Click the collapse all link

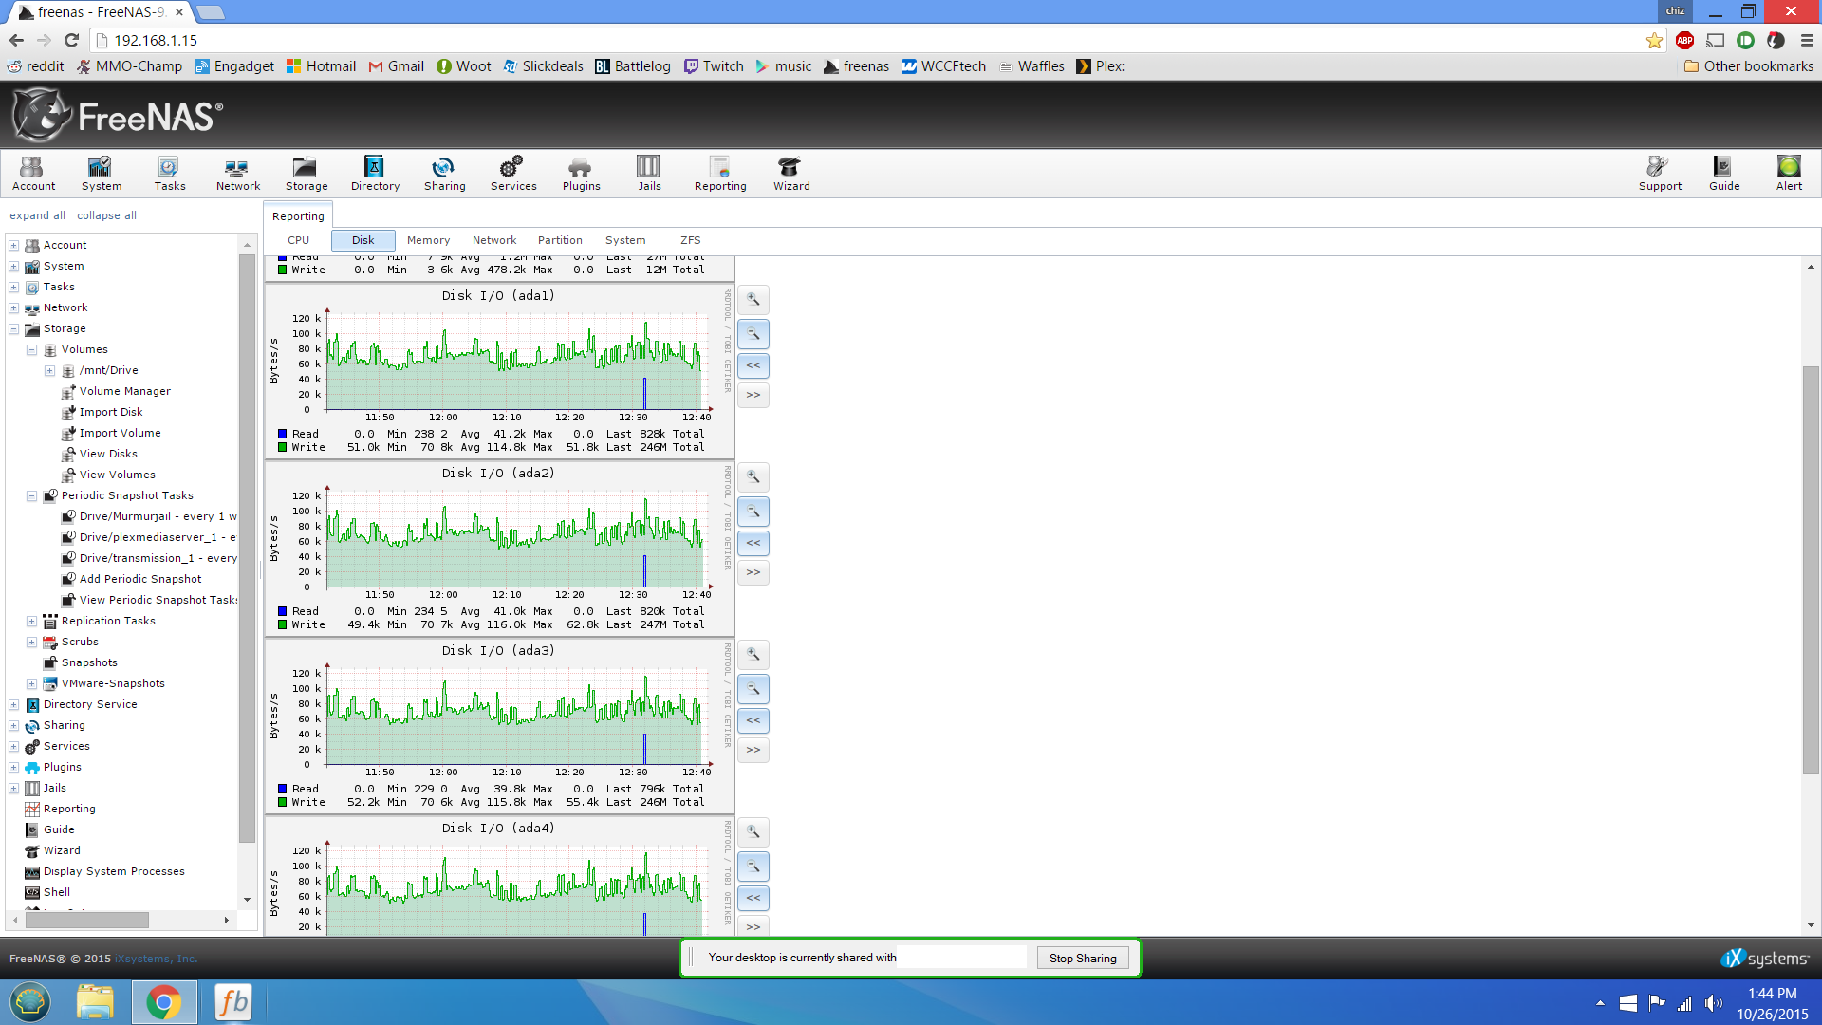point(106,215)
